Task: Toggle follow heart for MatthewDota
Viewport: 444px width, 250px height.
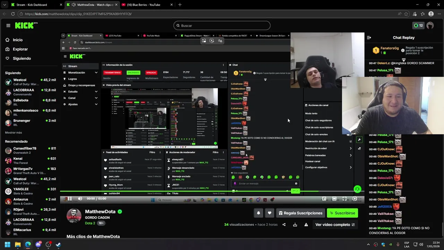Action: pos(270,213)
